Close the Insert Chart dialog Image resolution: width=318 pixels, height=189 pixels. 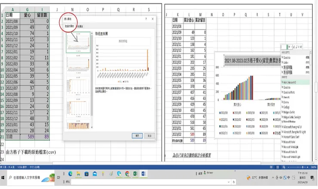coord(153,19)
